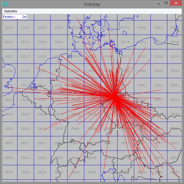Click the JO14 locator label

25,42
